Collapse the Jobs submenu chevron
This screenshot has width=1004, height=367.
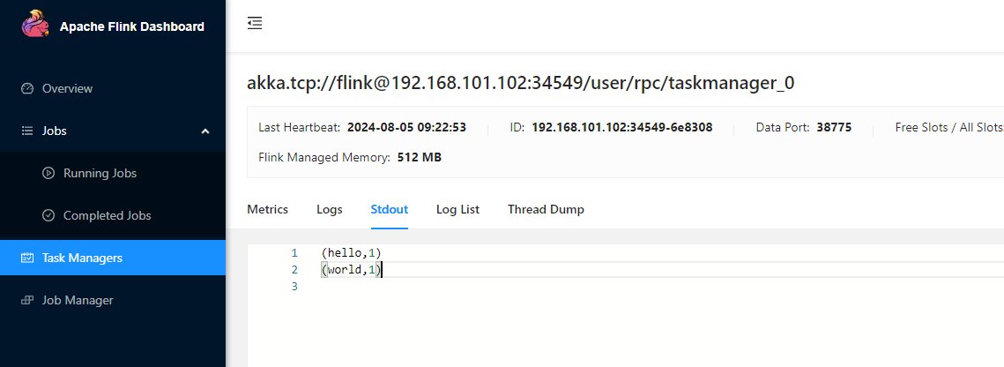tap(205, 131)
